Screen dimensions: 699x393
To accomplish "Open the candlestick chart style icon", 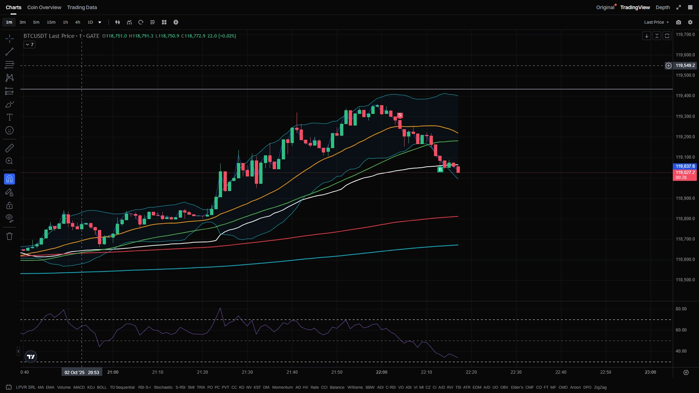I will click(118, 22).
